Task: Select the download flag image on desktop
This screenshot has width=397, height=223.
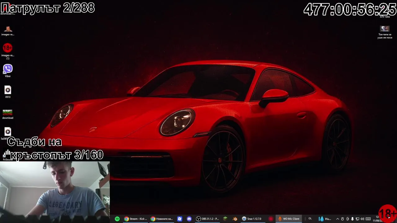Action: point(8,114)
